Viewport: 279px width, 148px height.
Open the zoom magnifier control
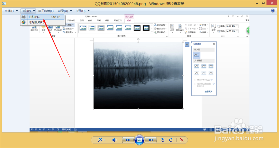click(x=102, y=140)
